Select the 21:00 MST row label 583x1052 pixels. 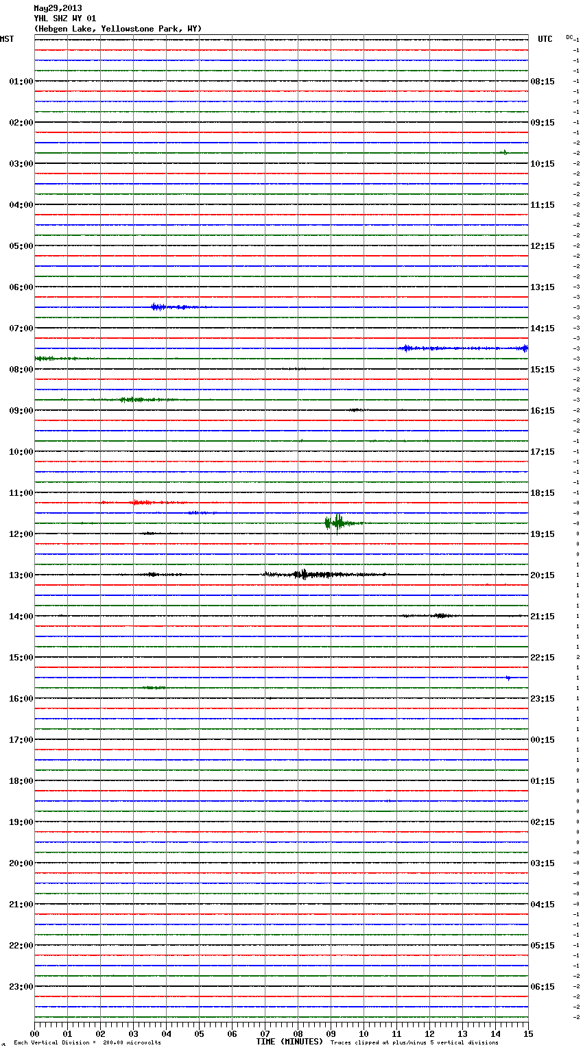coord(21,905)
